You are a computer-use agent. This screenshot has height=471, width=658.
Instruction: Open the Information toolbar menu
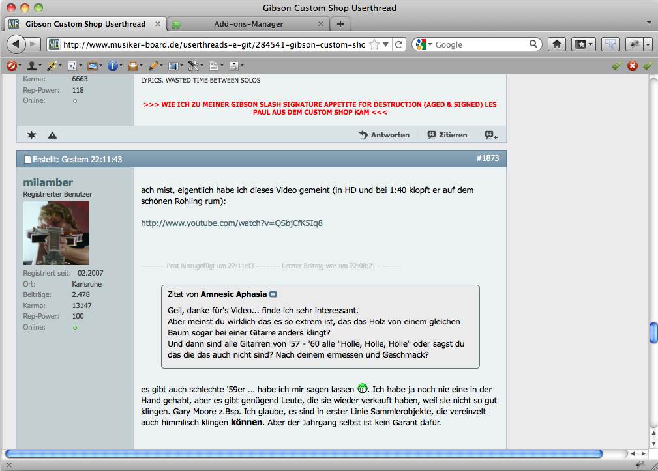coord(114,66)
